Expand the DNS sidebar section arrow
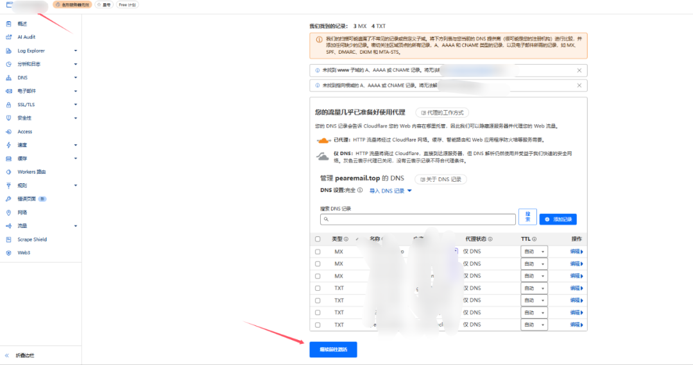This screenshot has height=365, width=693. (76, 77)
